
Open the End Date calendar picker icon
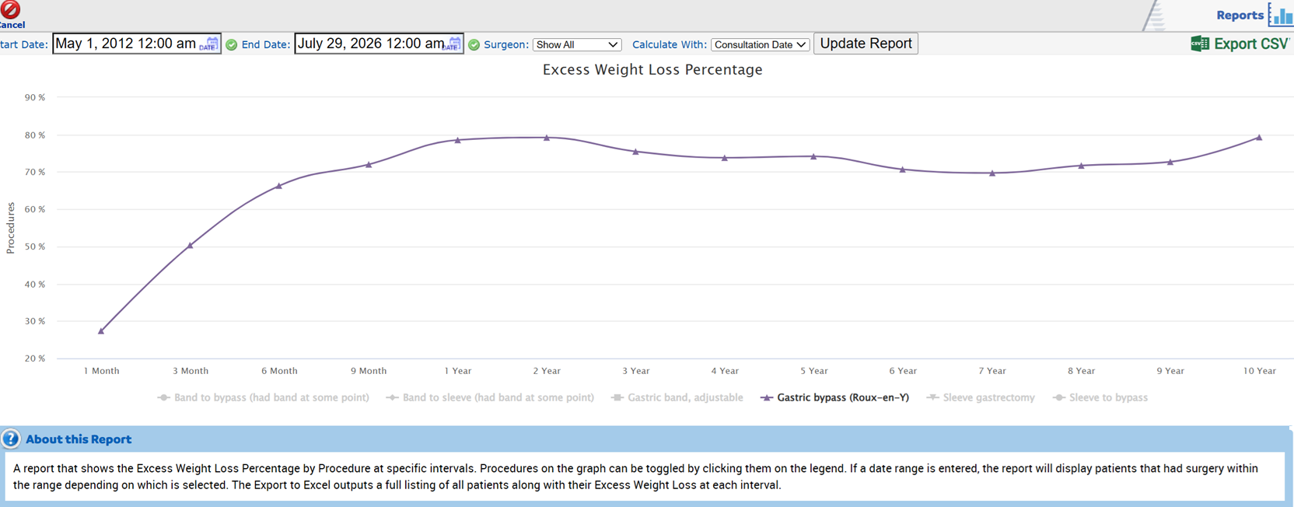click(451, 44)
